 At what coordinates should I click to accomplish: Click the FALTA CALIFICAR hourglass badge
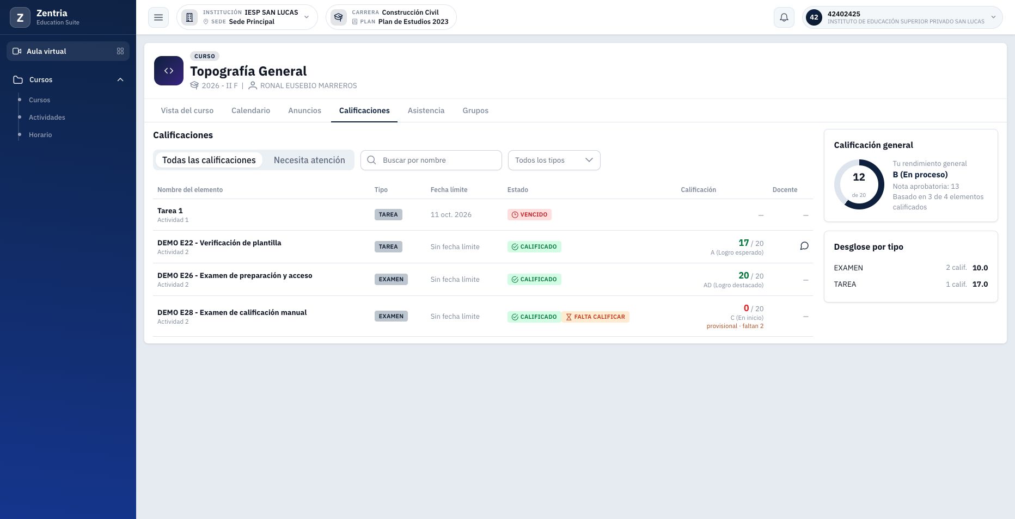pyautogui.click(x=595, y=317)
